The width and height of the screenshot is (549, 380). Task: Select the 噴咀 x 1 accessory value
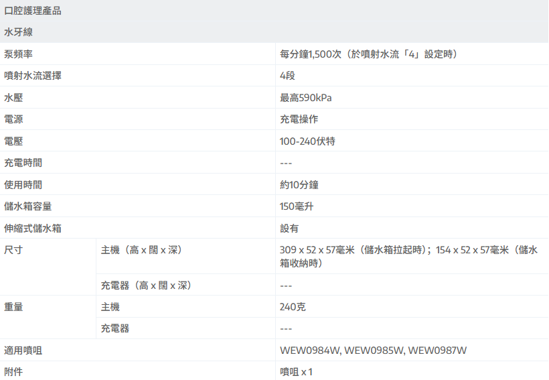(296, 372)
